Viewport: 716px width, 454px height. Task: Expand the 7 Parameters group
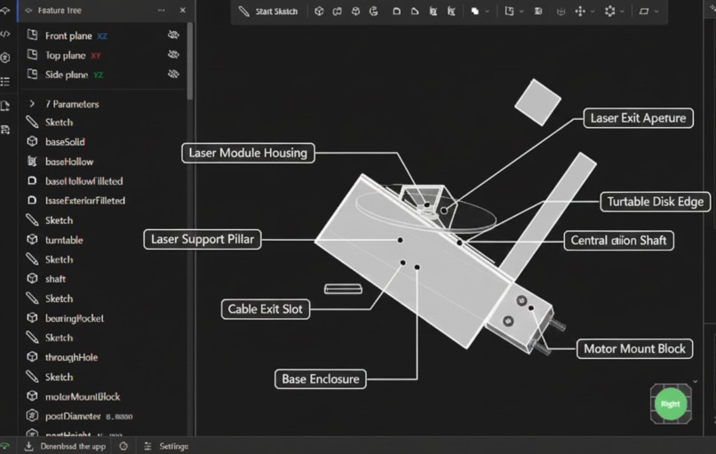click(x=31, y=104)
